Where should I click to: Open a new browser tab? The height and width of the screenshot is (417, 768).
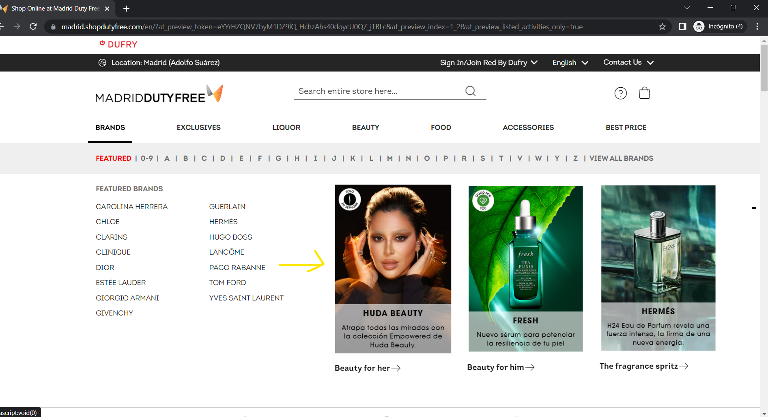tap(126, 9)
